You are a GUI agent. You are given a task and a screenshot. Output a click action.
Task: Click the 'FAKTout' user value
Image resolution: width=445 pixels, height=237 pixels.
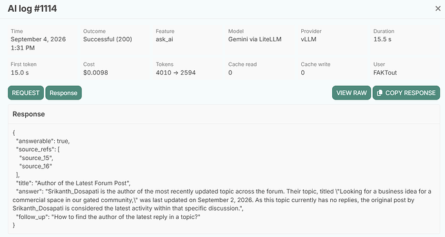[x=385, y=73]
